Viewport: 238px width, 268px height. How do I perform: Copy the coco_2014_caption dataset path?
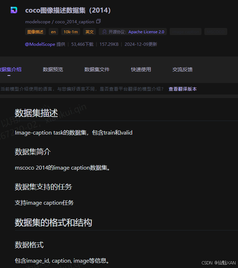(98, 21)
